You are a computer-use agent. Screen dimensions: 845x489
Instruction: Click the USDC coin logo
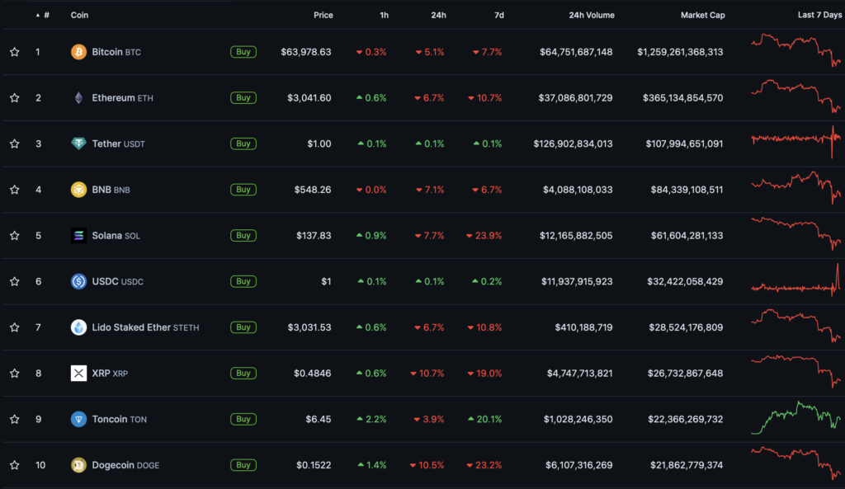click(x=78, y=281)
